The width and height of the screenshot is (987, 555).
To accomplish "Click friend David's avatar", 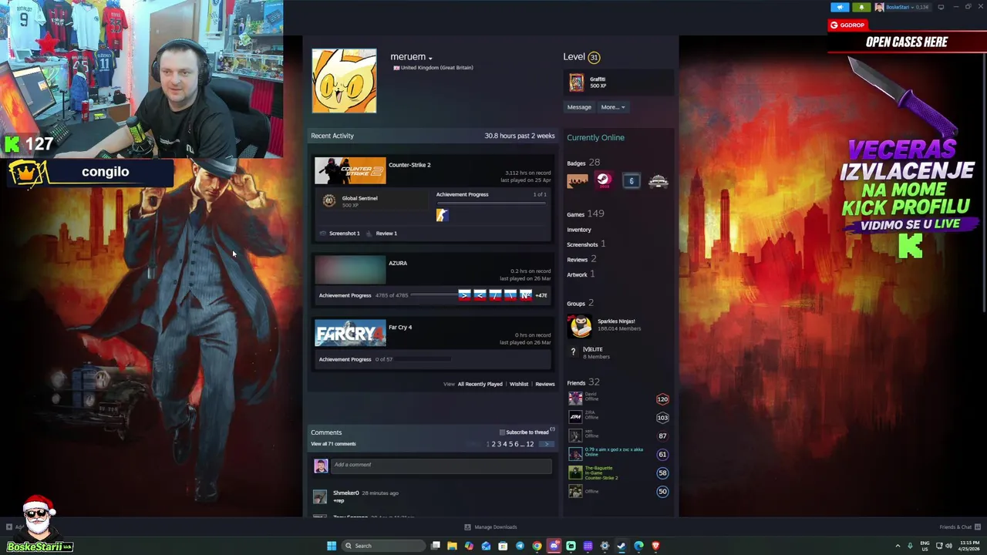I will click(575, 399).
